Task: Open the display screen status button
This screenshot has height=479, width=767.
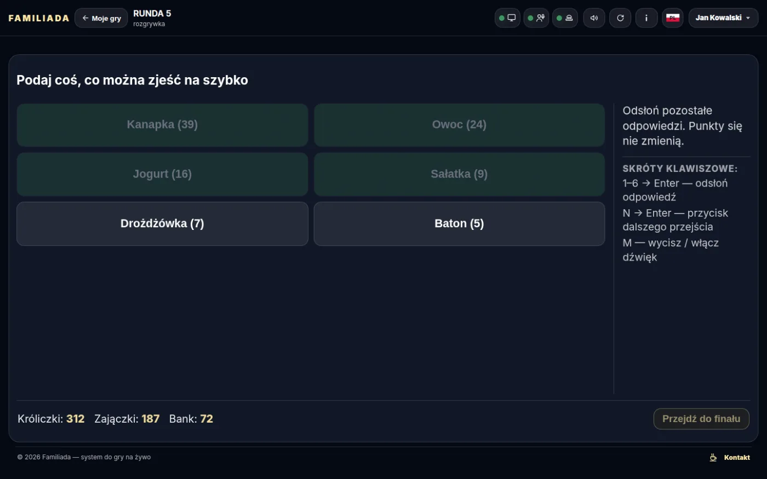Action: (507, 18)
